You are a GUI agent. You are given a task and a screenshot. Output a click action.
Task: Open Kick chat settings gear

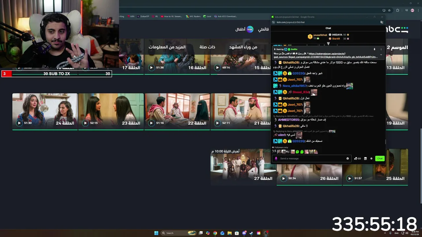click(371, 159)
